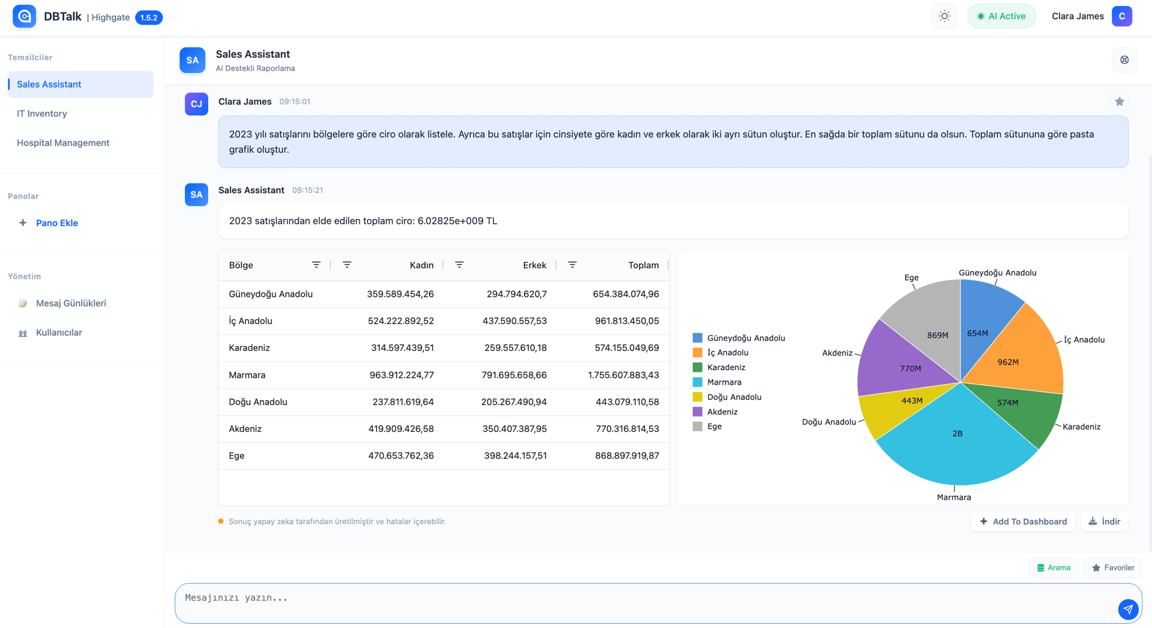Click Add To Dashboard button
1152x628 pixels.
[x=1023, y=521]
